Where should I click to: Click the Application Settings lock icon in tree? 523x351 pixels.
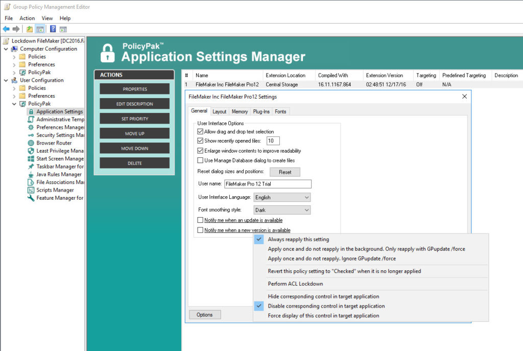tap(31, 111)
